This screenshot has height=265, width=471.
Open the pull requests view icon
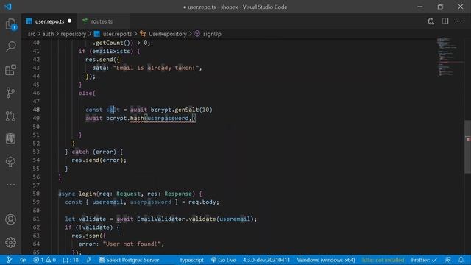click(10, 116)
